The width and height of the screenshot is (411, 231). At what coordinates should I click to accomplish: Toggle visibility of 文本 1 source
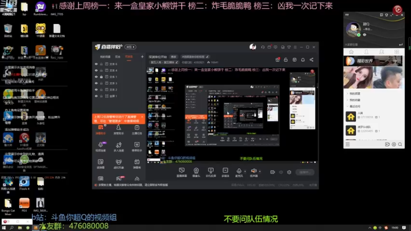click(96, 76)
